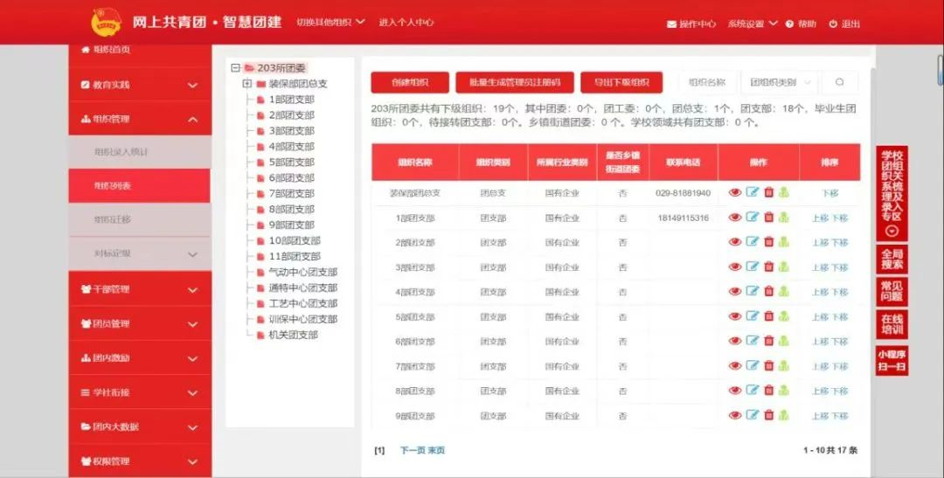The width and height of the screenshot is (944, 478).
Task: Focus the 组织名称 search input field
Action: (707, 82)
